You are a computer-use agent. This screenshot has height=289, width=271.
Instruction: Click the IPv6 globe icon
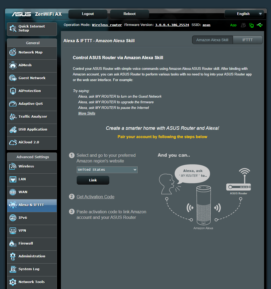(13, 218)
